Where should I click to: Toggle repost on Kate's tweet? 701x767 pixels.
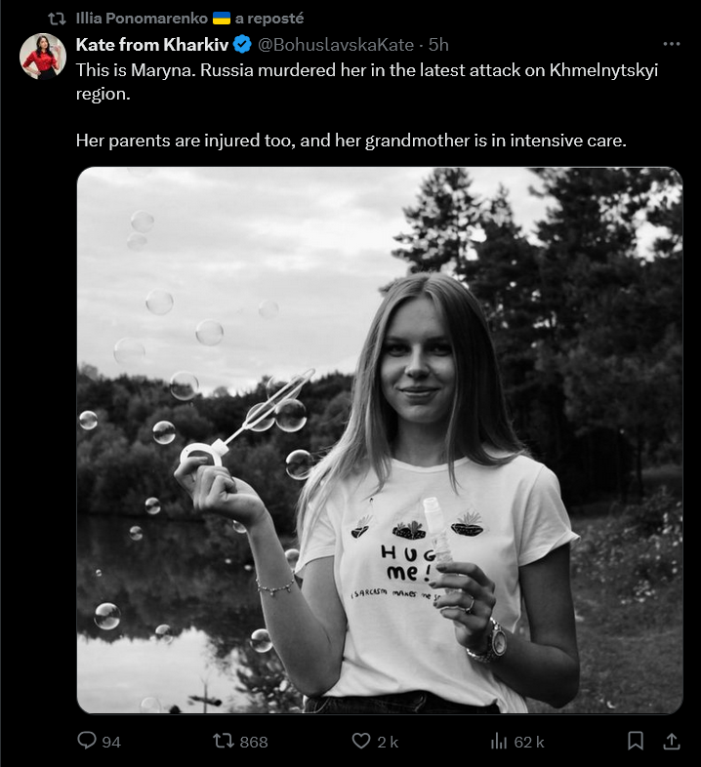point(224,742)
